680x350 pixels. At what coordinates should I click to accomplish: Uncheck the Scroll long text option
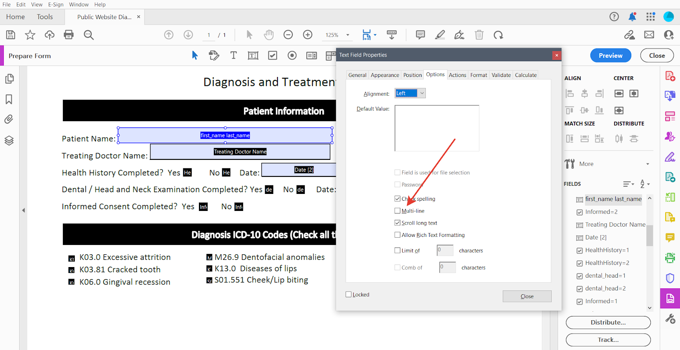tap(397, 223)
